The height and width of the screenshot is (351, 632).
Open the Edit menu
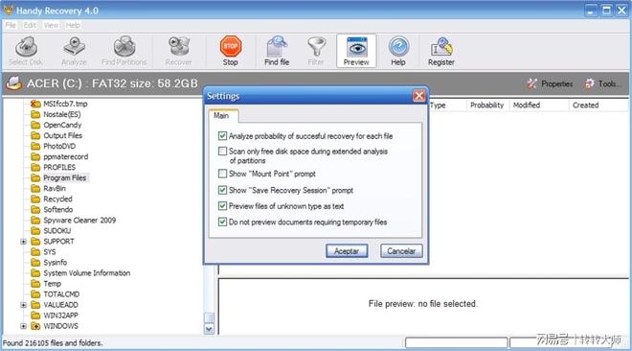click(x=30, y=26)
